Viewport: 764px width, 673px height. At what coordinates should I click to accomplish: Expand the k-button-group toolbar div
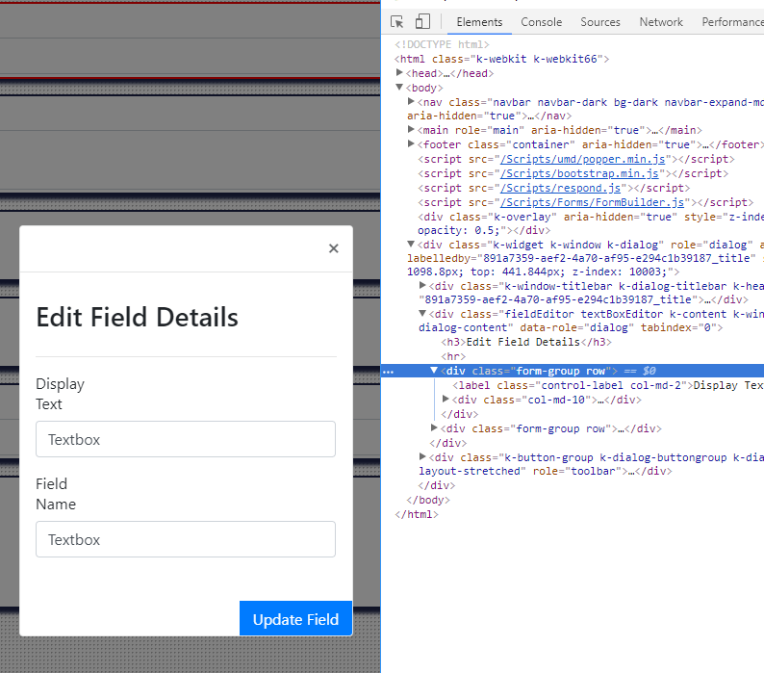click(x=422, y=456)
